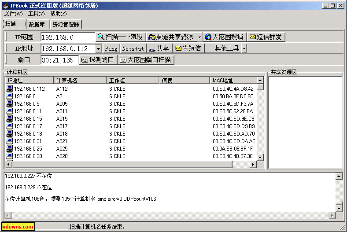The image size is (347, 232).
Task: Click the computer icon for 192.168.0.17
Action: point(10,126)
